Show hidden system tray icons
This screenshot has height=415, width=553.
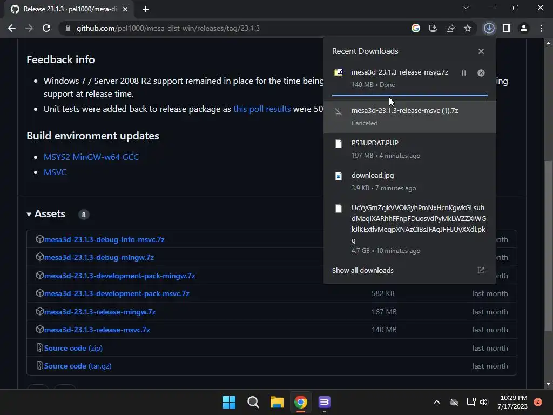pos(436,402)
